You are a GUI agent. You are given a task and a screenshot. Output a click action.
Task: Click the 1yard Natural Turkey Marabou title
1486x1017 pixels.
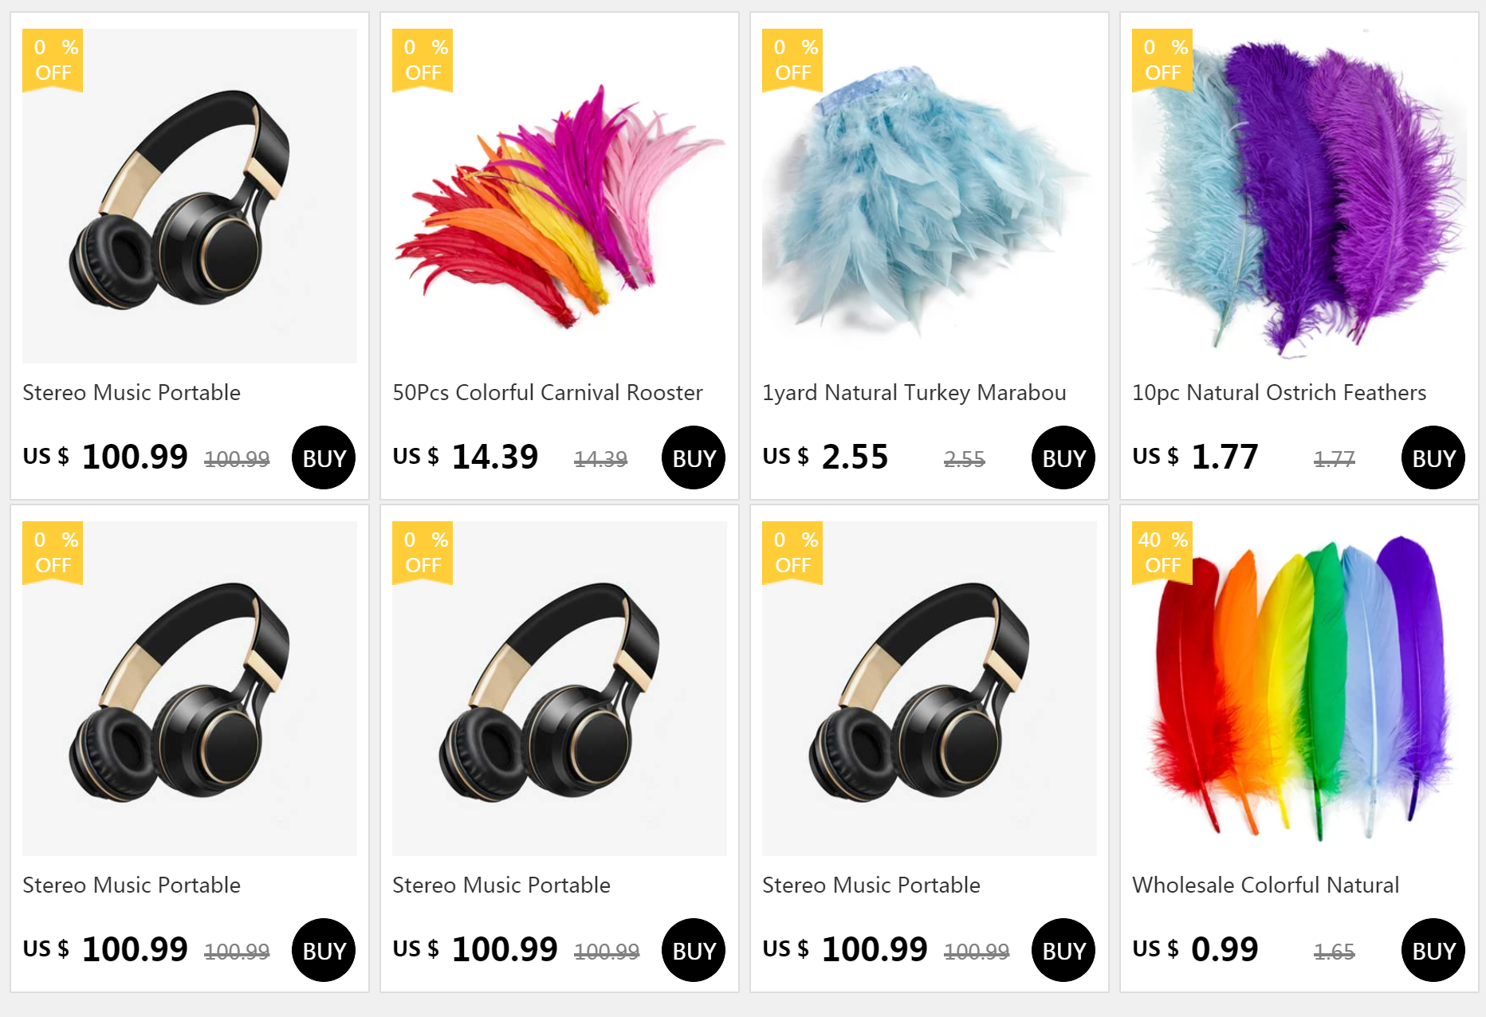[x=914, y=393]
